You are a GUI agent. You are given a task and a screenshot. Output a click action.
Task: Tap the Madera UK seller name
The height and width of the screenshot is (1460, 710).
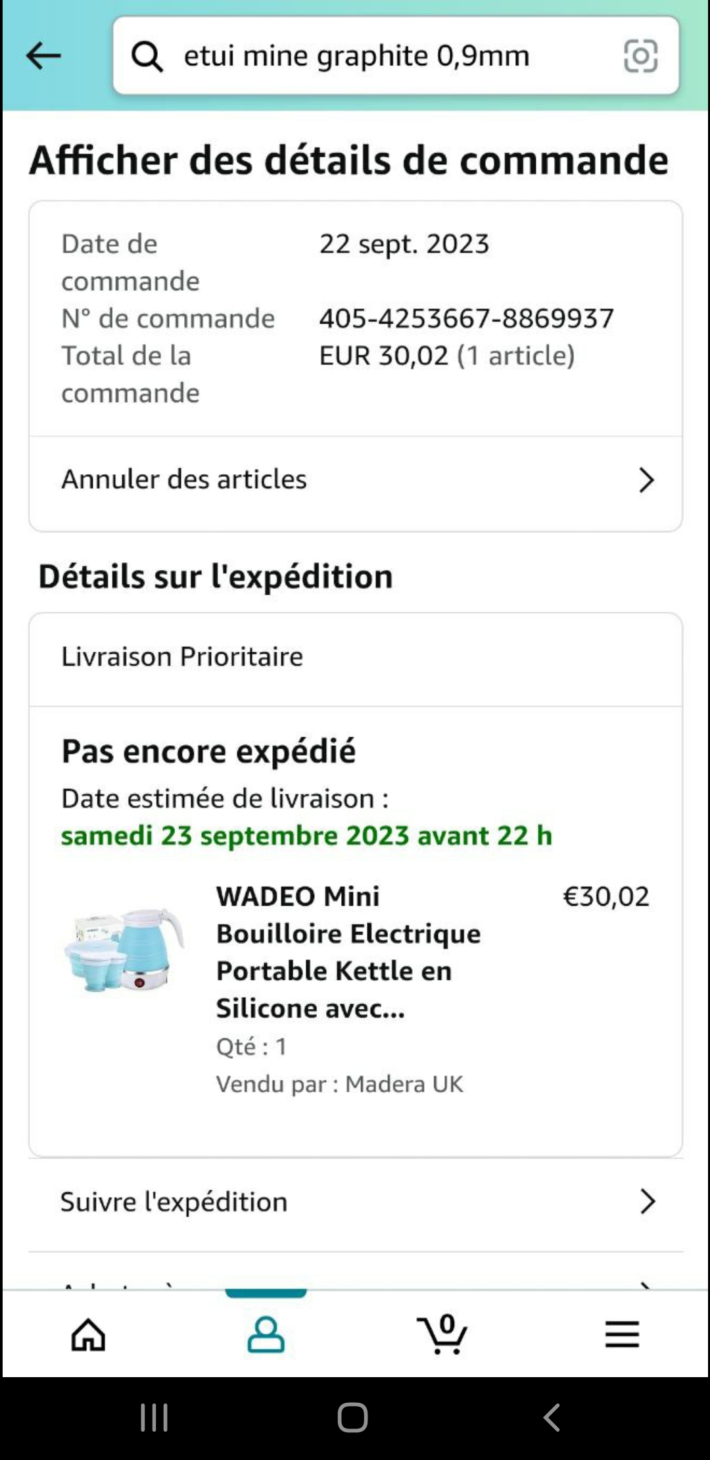404,1084
